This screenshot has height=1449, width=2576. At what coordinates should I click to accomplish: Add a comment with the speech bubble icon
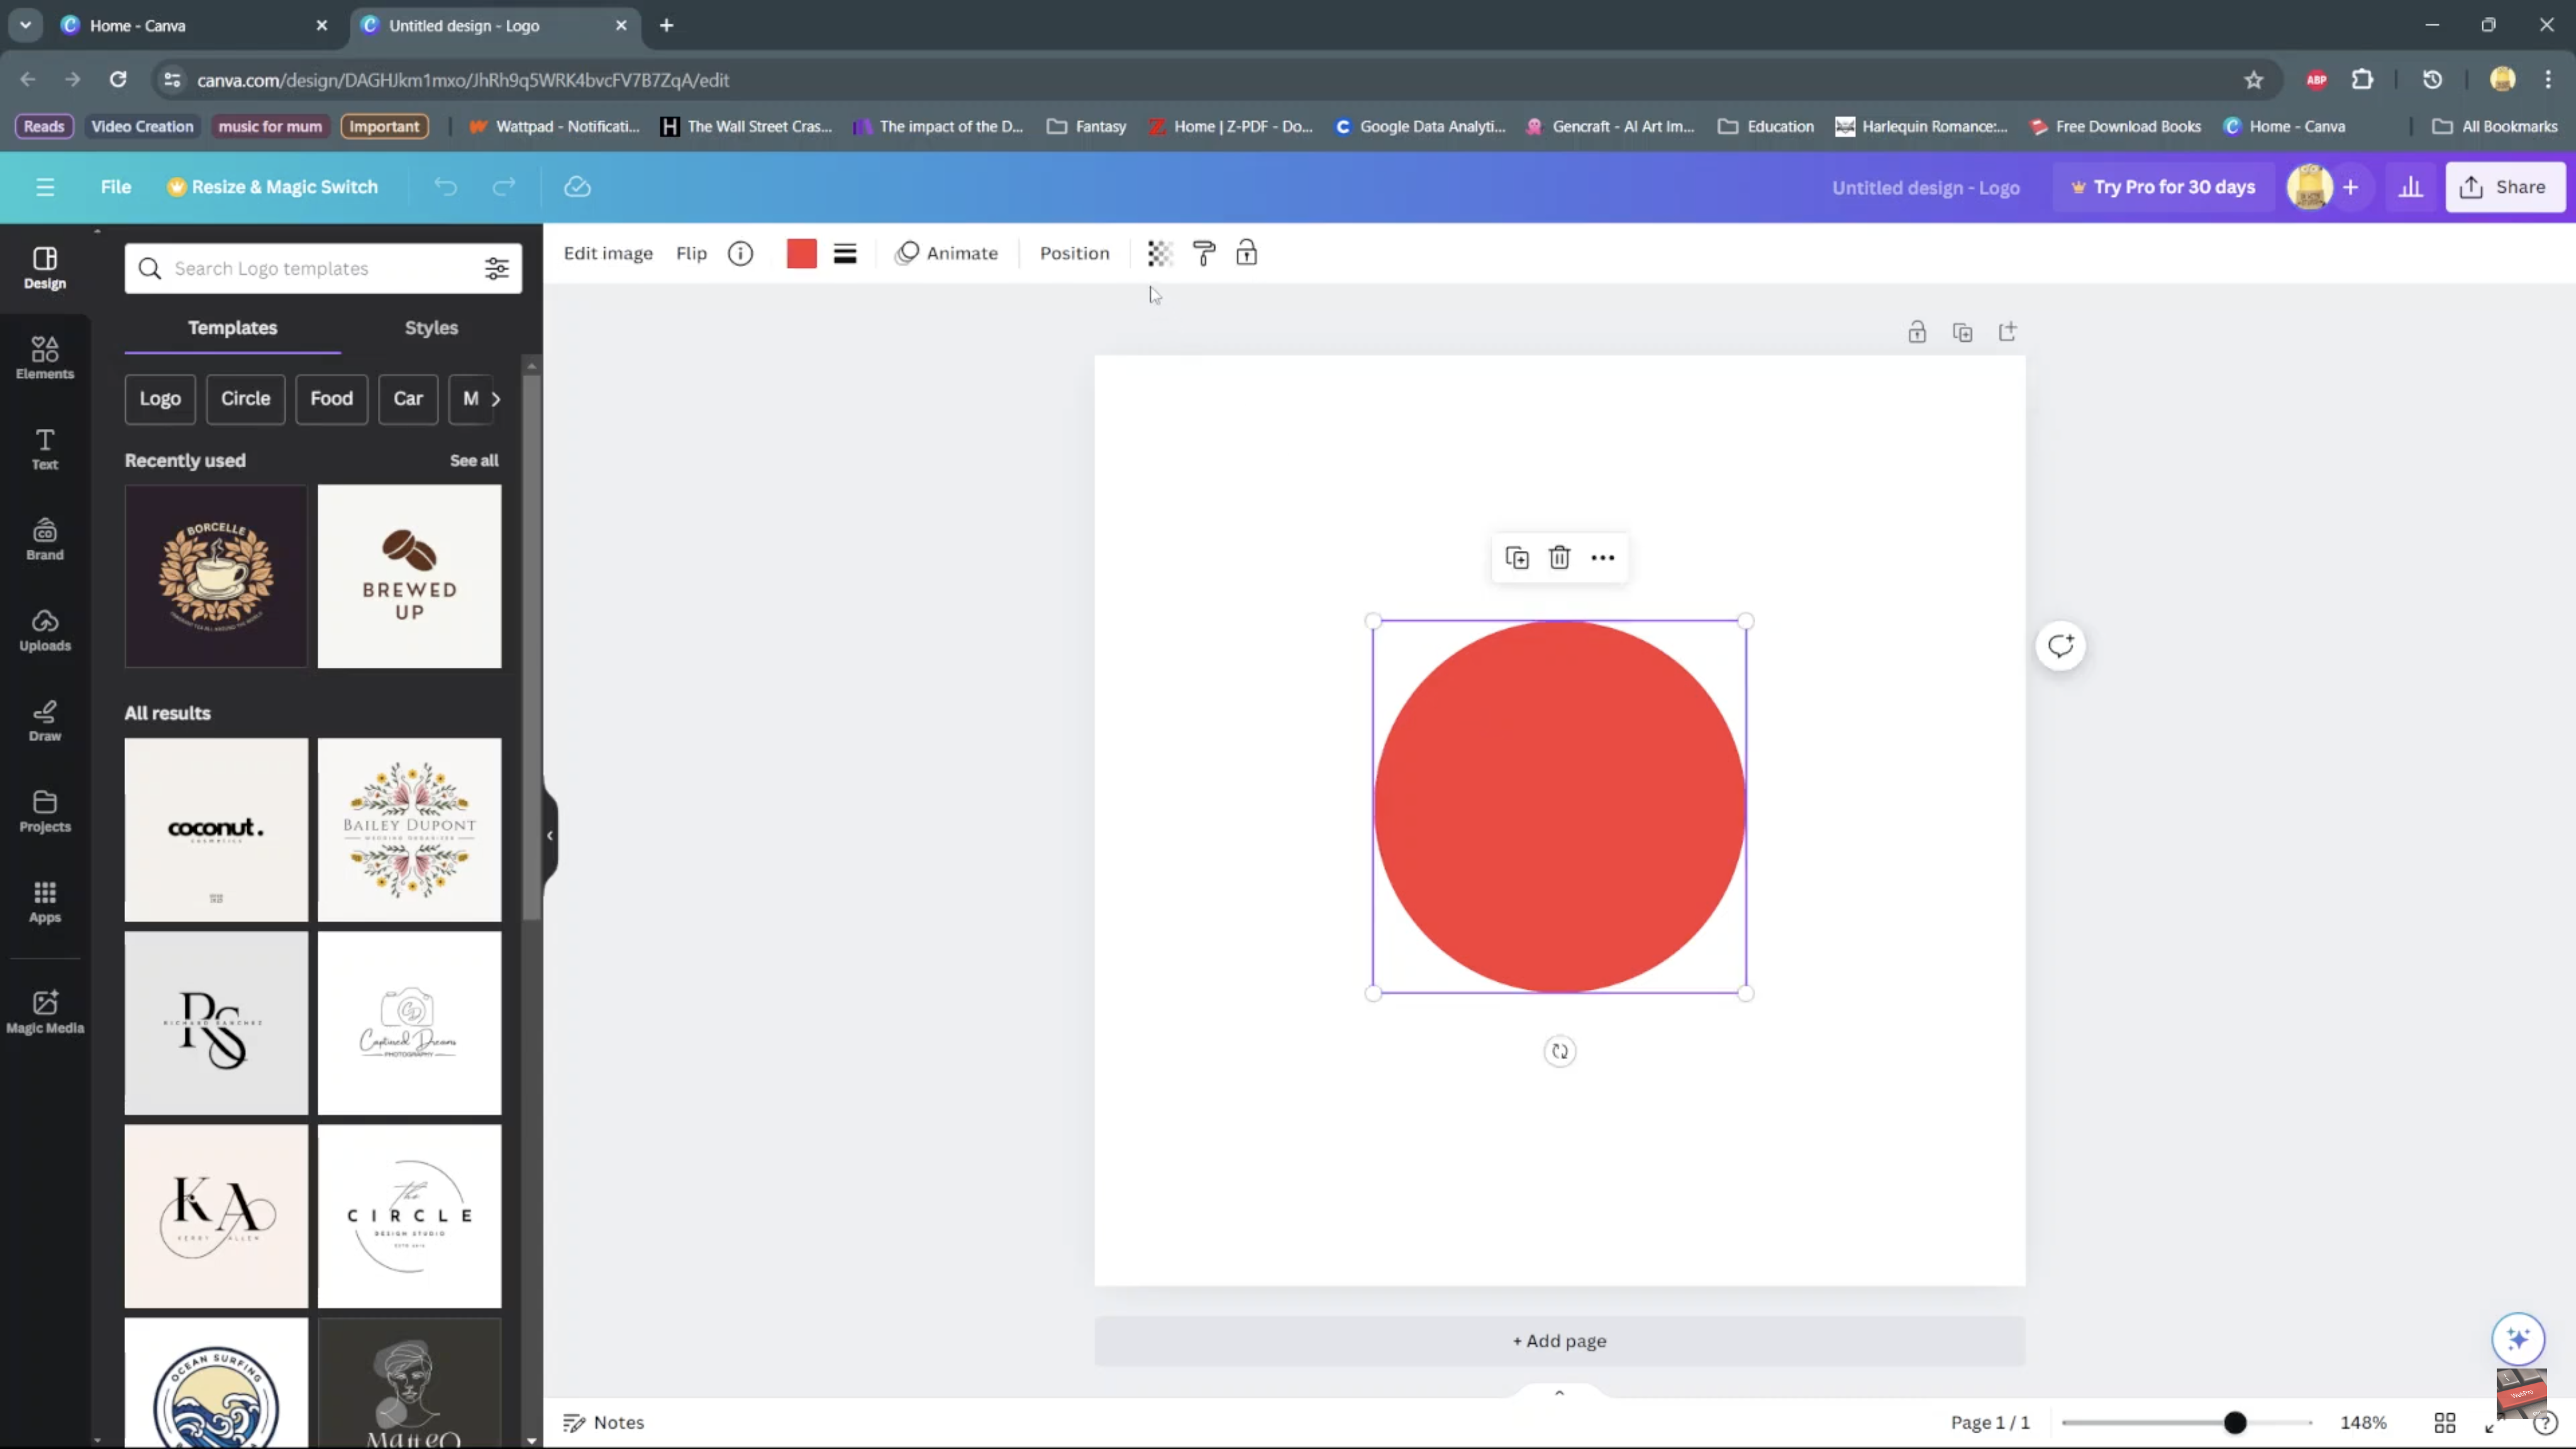pyautogui.click(x=2060, y=645)
